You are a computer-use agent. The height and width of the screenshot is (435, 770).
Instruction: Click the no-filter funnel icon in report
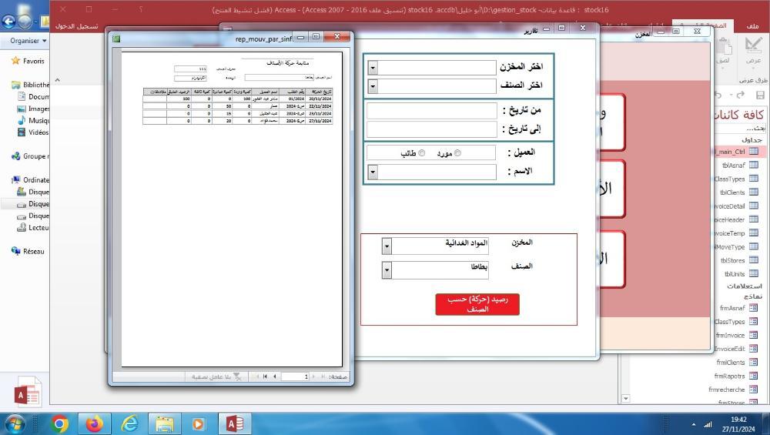[237, 376]
